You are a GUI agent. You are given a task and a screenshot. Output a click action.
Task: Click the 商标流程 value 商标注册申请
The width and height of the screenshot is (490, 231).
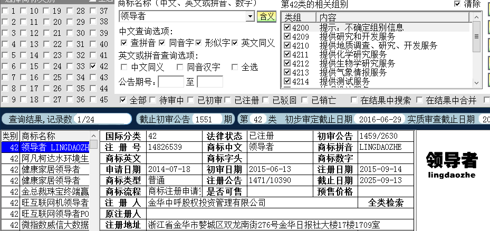[175, 191]
